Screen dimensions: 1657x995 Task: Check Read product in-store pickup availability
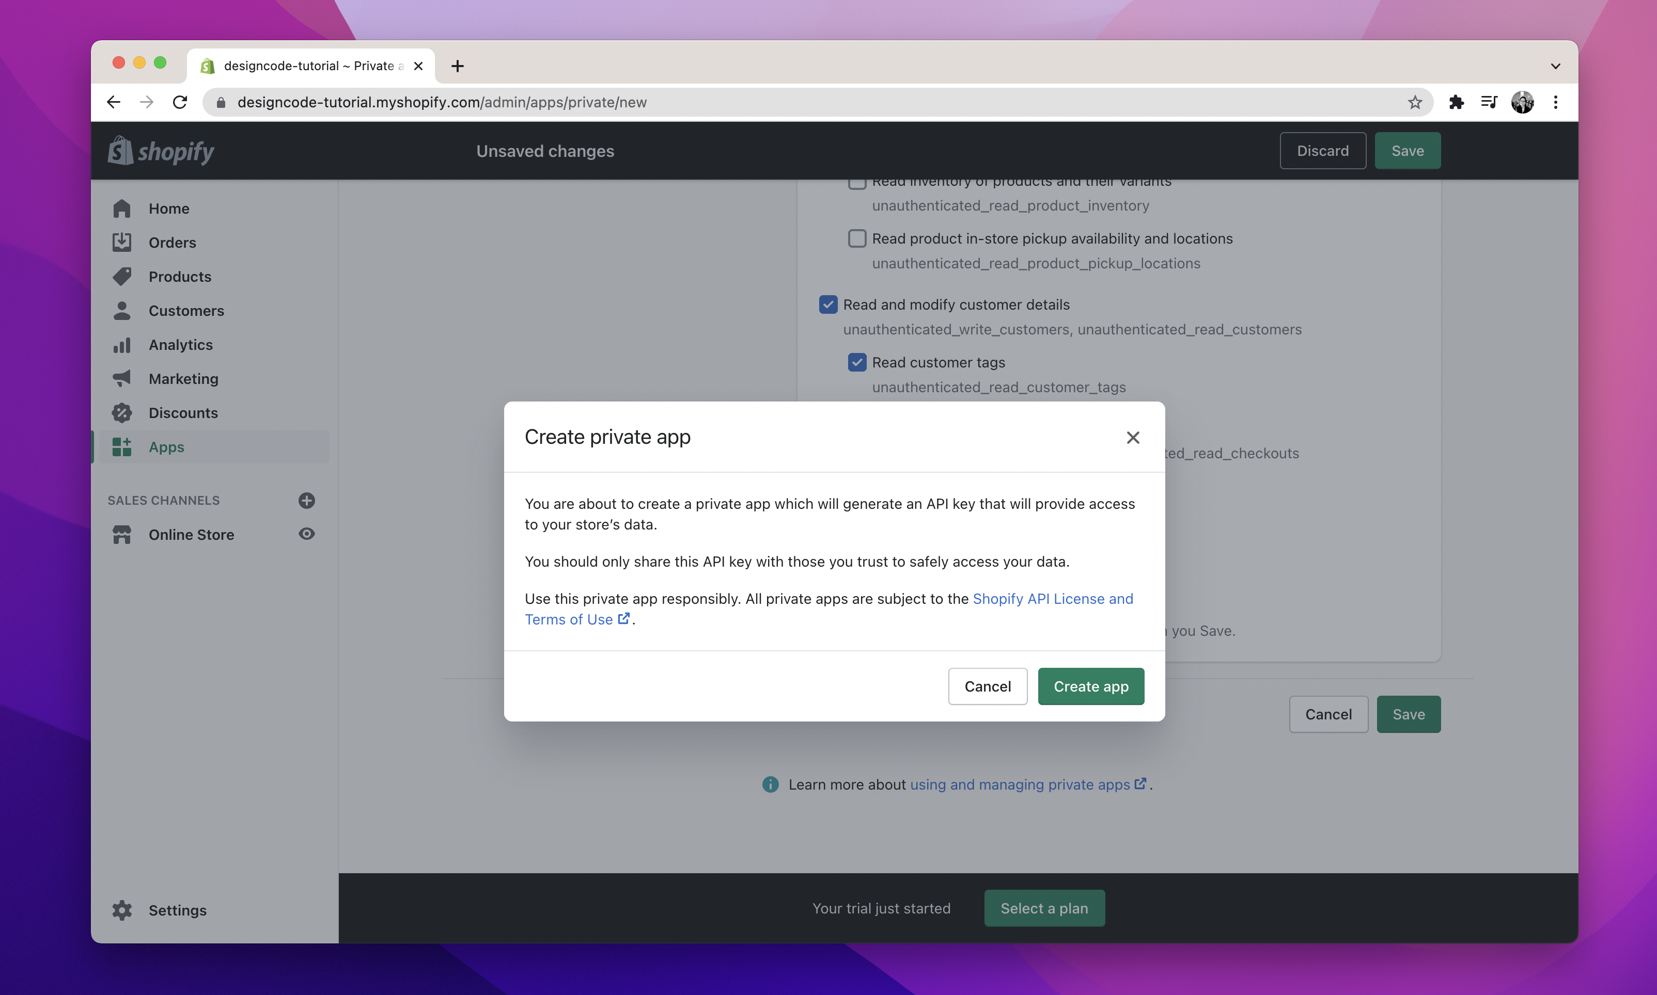pos(857,238)
